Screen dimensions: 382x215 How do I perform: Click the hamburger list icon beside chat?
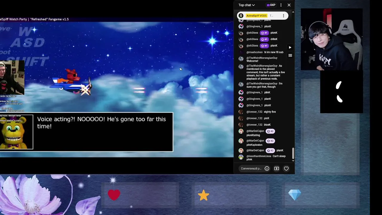pyautogui.click(x=290, y=56)
